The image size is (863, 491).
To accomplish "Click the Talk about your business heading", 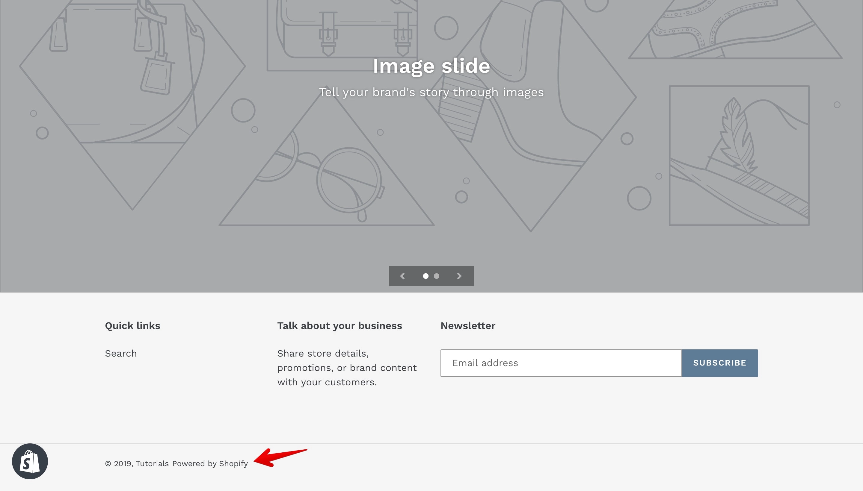I will pos(340,326).
